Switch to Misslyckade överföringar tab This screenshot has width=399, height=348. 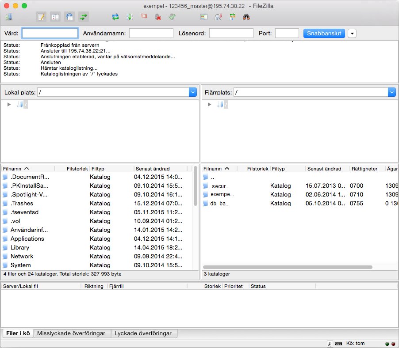coord(72,333)
